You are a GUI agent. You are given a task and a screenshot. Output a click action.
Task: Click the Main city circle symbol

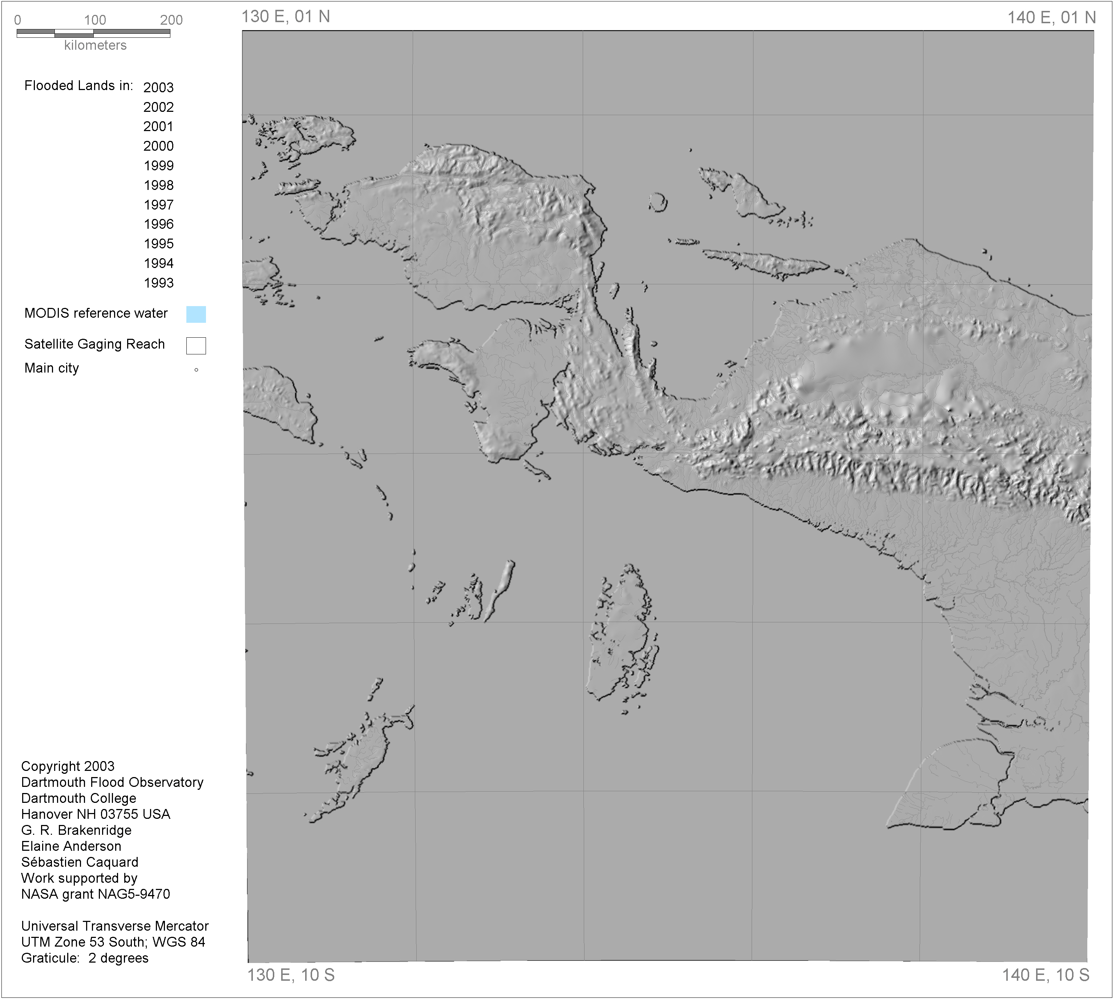[196, 370]
